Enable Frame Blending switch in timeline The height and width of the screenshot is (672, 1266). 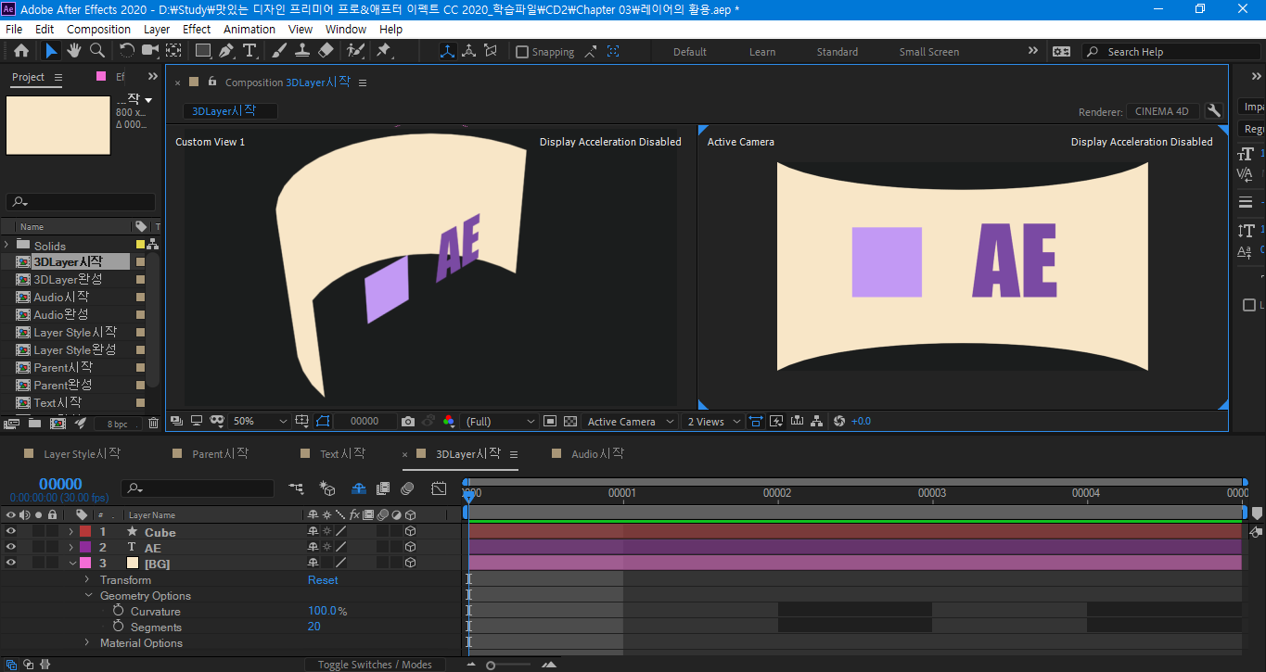coord(383,488)
